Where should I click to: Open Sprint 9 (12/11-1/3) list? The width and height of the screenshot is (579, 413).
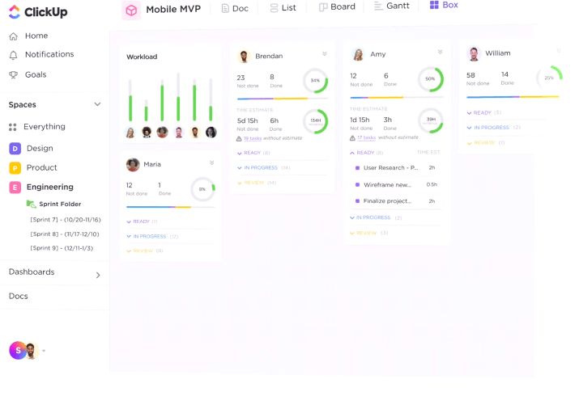pos(62,248)
